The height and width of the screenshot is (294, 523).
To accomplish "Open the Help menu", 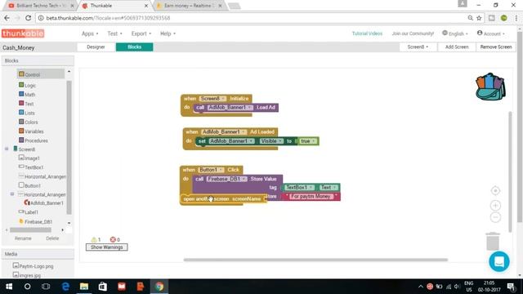I will (x=168, y=33).
